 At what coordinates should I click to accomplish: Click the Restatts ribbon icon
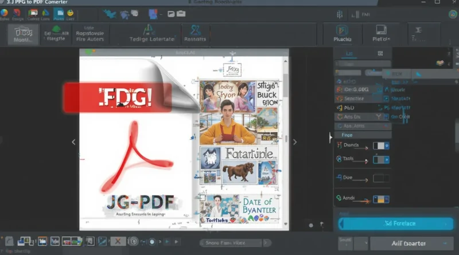pos(195,30)
